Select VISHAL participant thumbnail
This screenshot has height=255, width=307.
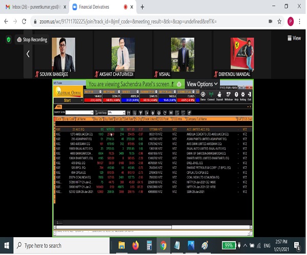click(x=183, y=55)
